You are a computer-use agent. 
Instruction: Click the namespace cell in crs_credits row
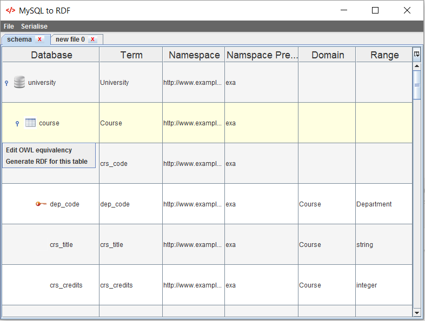(194, 285)
